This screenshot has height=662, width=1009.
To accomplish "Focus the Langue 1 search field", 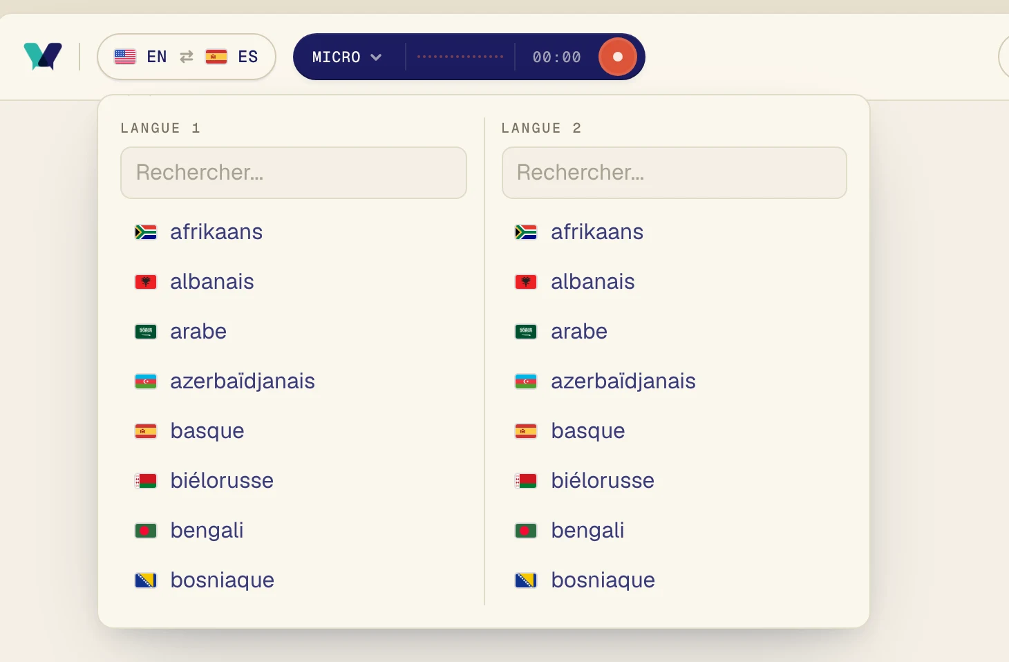I will (294, 173).
